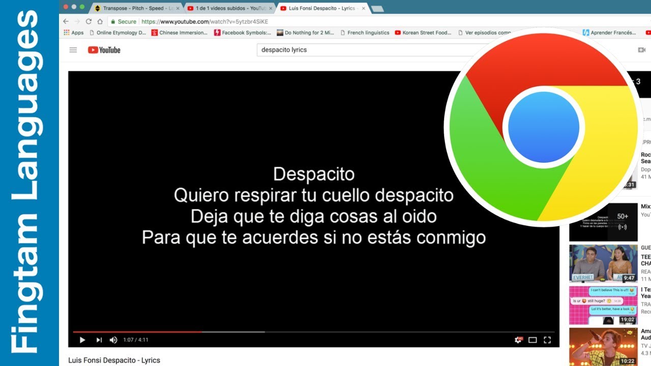
Task: Click the youtube.com address bar URL
Action: point(204,22)
